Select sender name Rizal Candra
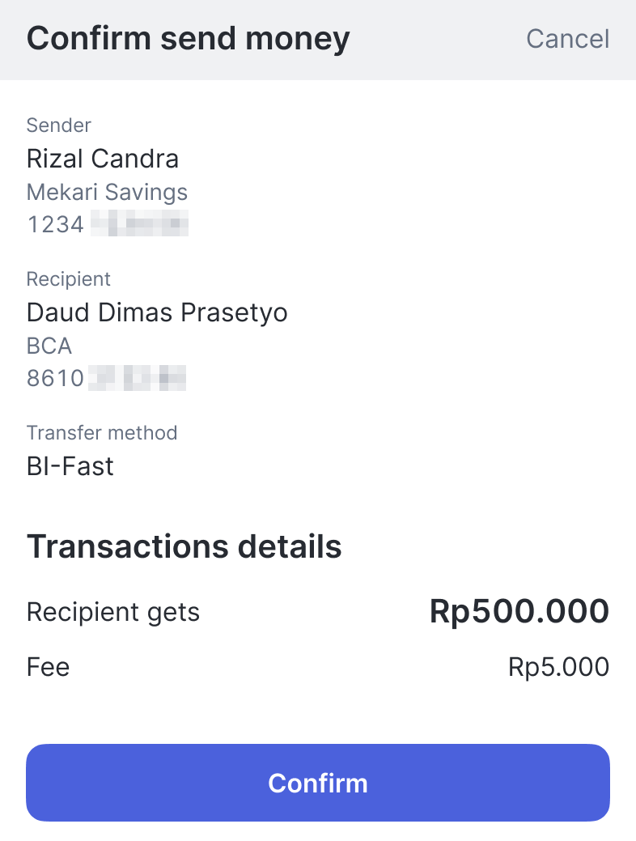 (x=103, y=159)
